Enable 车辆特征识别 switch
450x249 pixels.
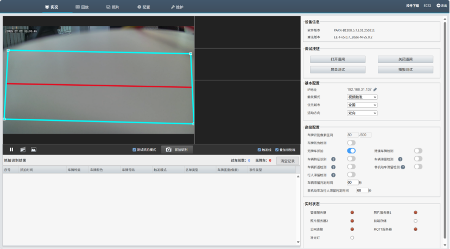[351, 158]
